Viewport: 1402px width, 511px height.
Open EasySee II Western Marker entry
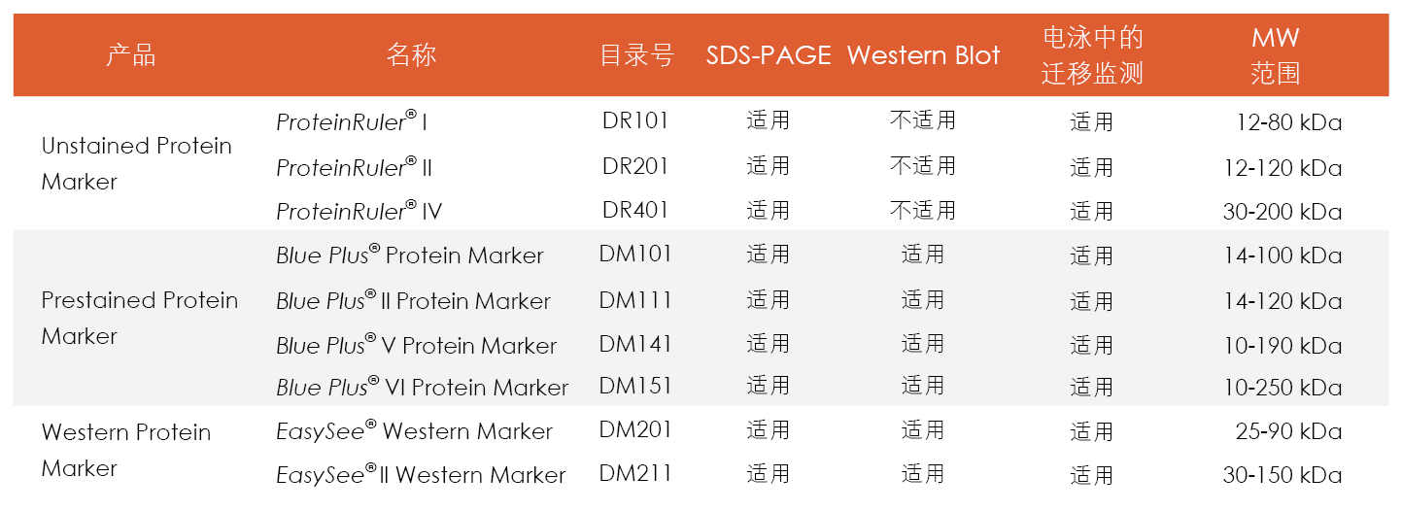421,475
